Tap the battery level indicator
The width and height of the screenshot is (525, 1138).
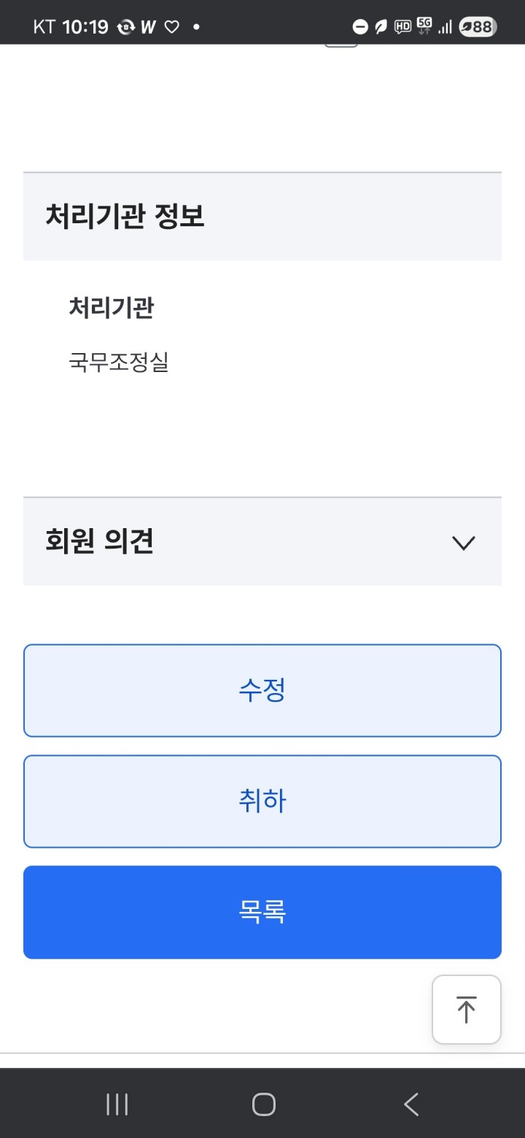point(478,28)
